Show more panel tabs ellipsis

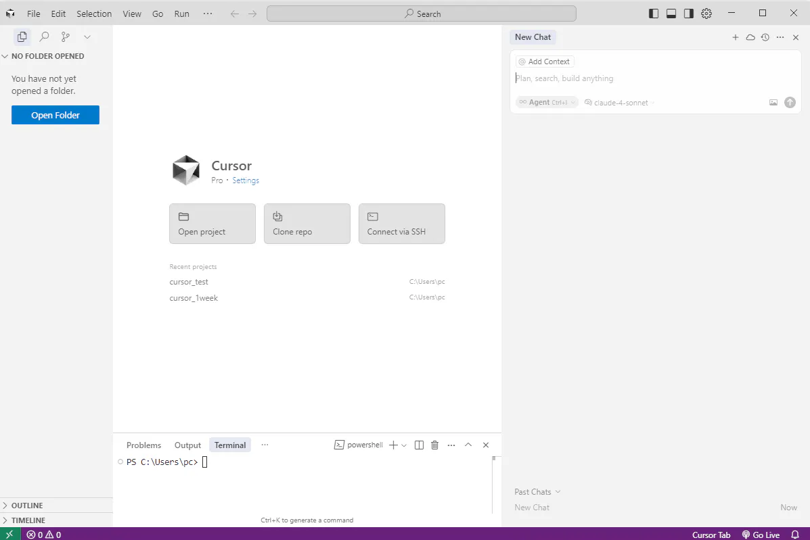[x=265, y=445]
